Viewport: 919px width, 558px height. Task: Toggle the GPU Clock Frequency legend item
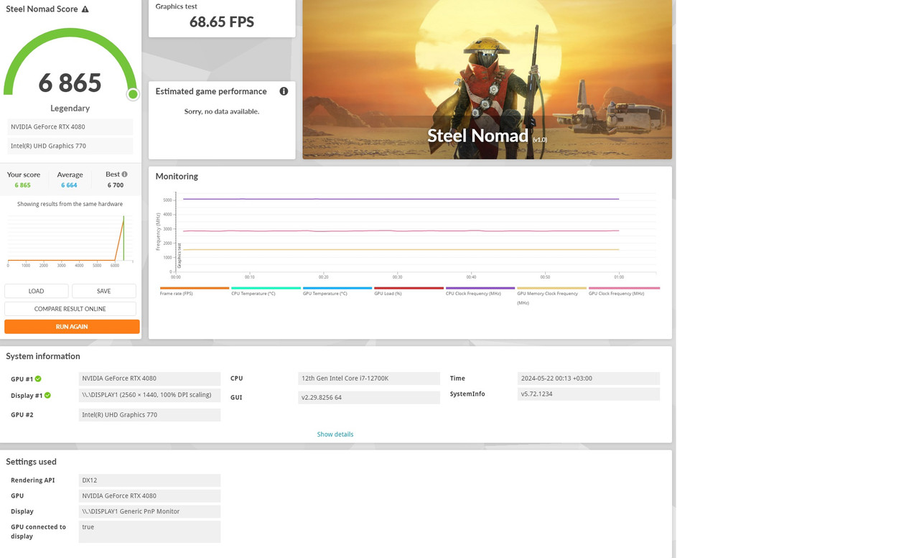click(x=624, y=292)
